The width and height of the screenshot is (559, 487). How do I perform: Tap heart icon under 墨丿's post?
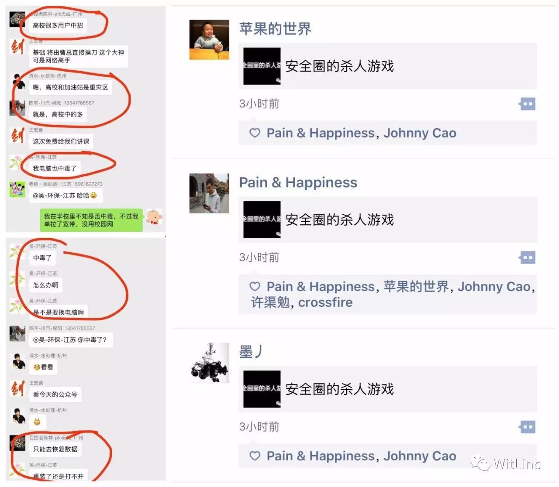click(255, 456)
